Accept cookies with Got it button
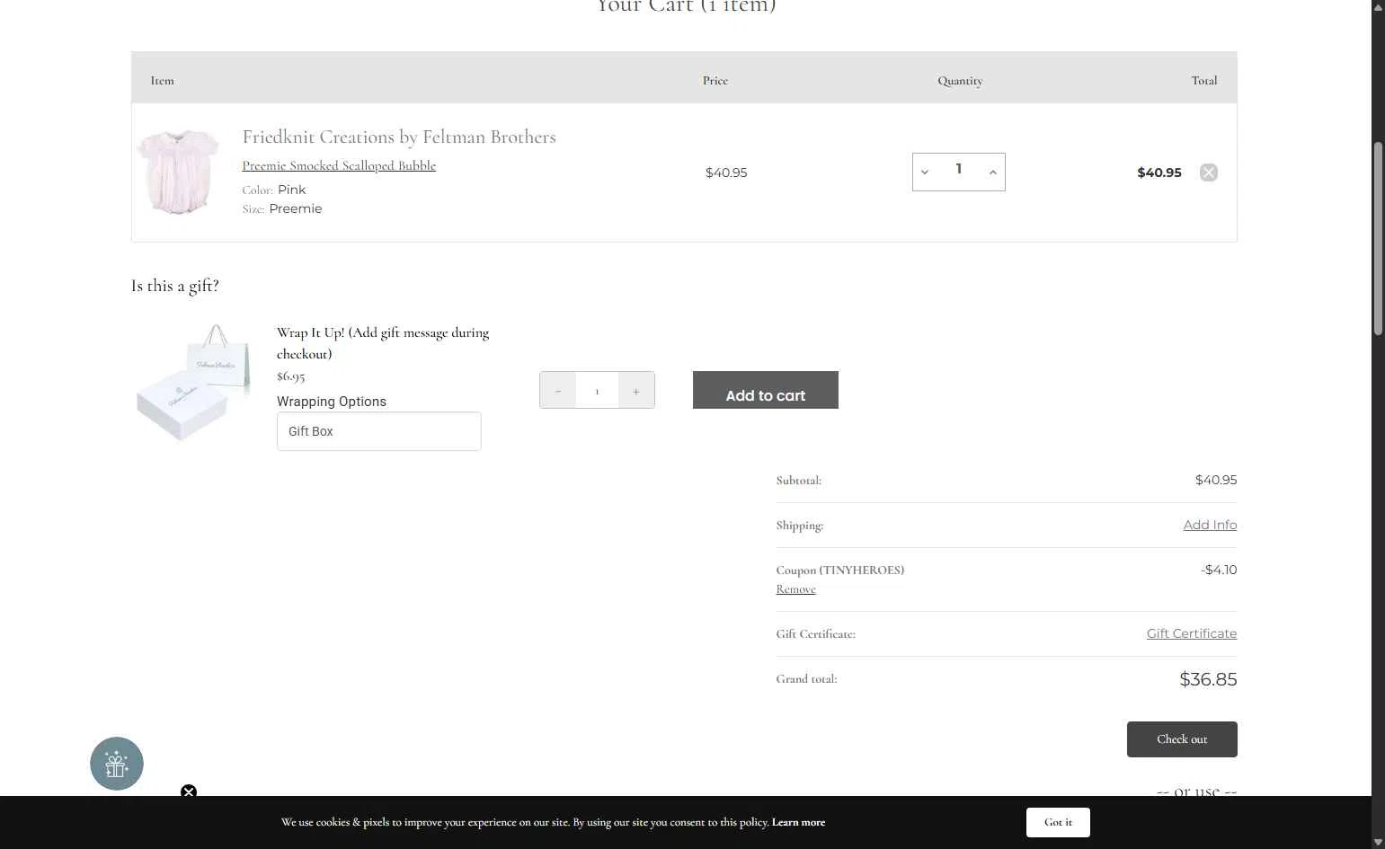 pyautogui.click(x=1058, y=822)
